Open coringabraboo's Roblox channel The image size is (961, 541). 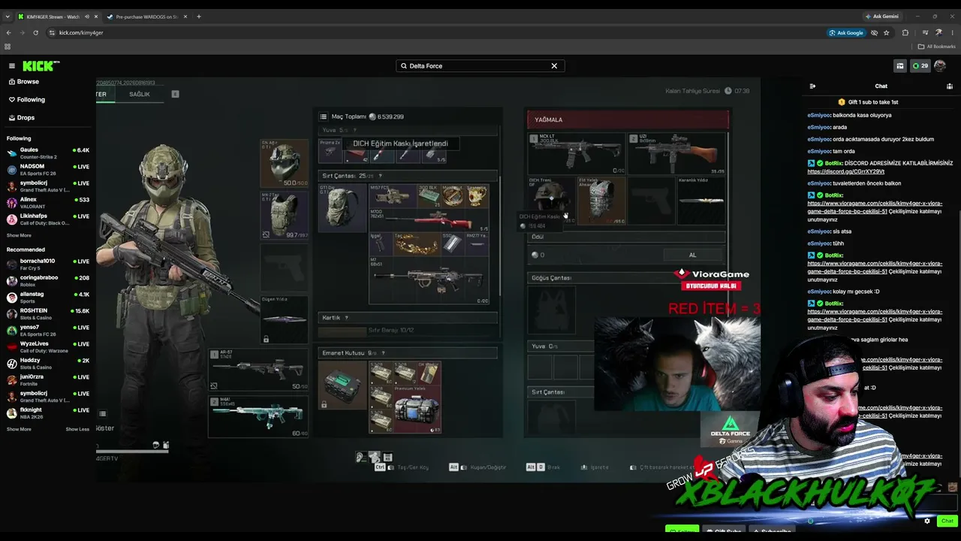(x=48, y=281)
